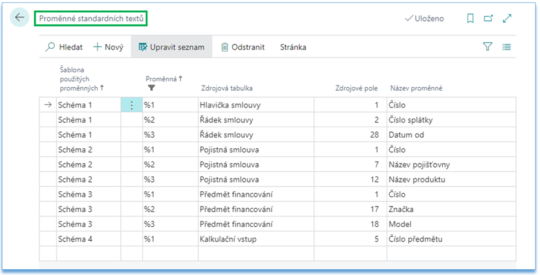This screenshot has height=275, width=540.
Task: Sort by Šablona použitých proměnných column
Action: coord(82,79)
